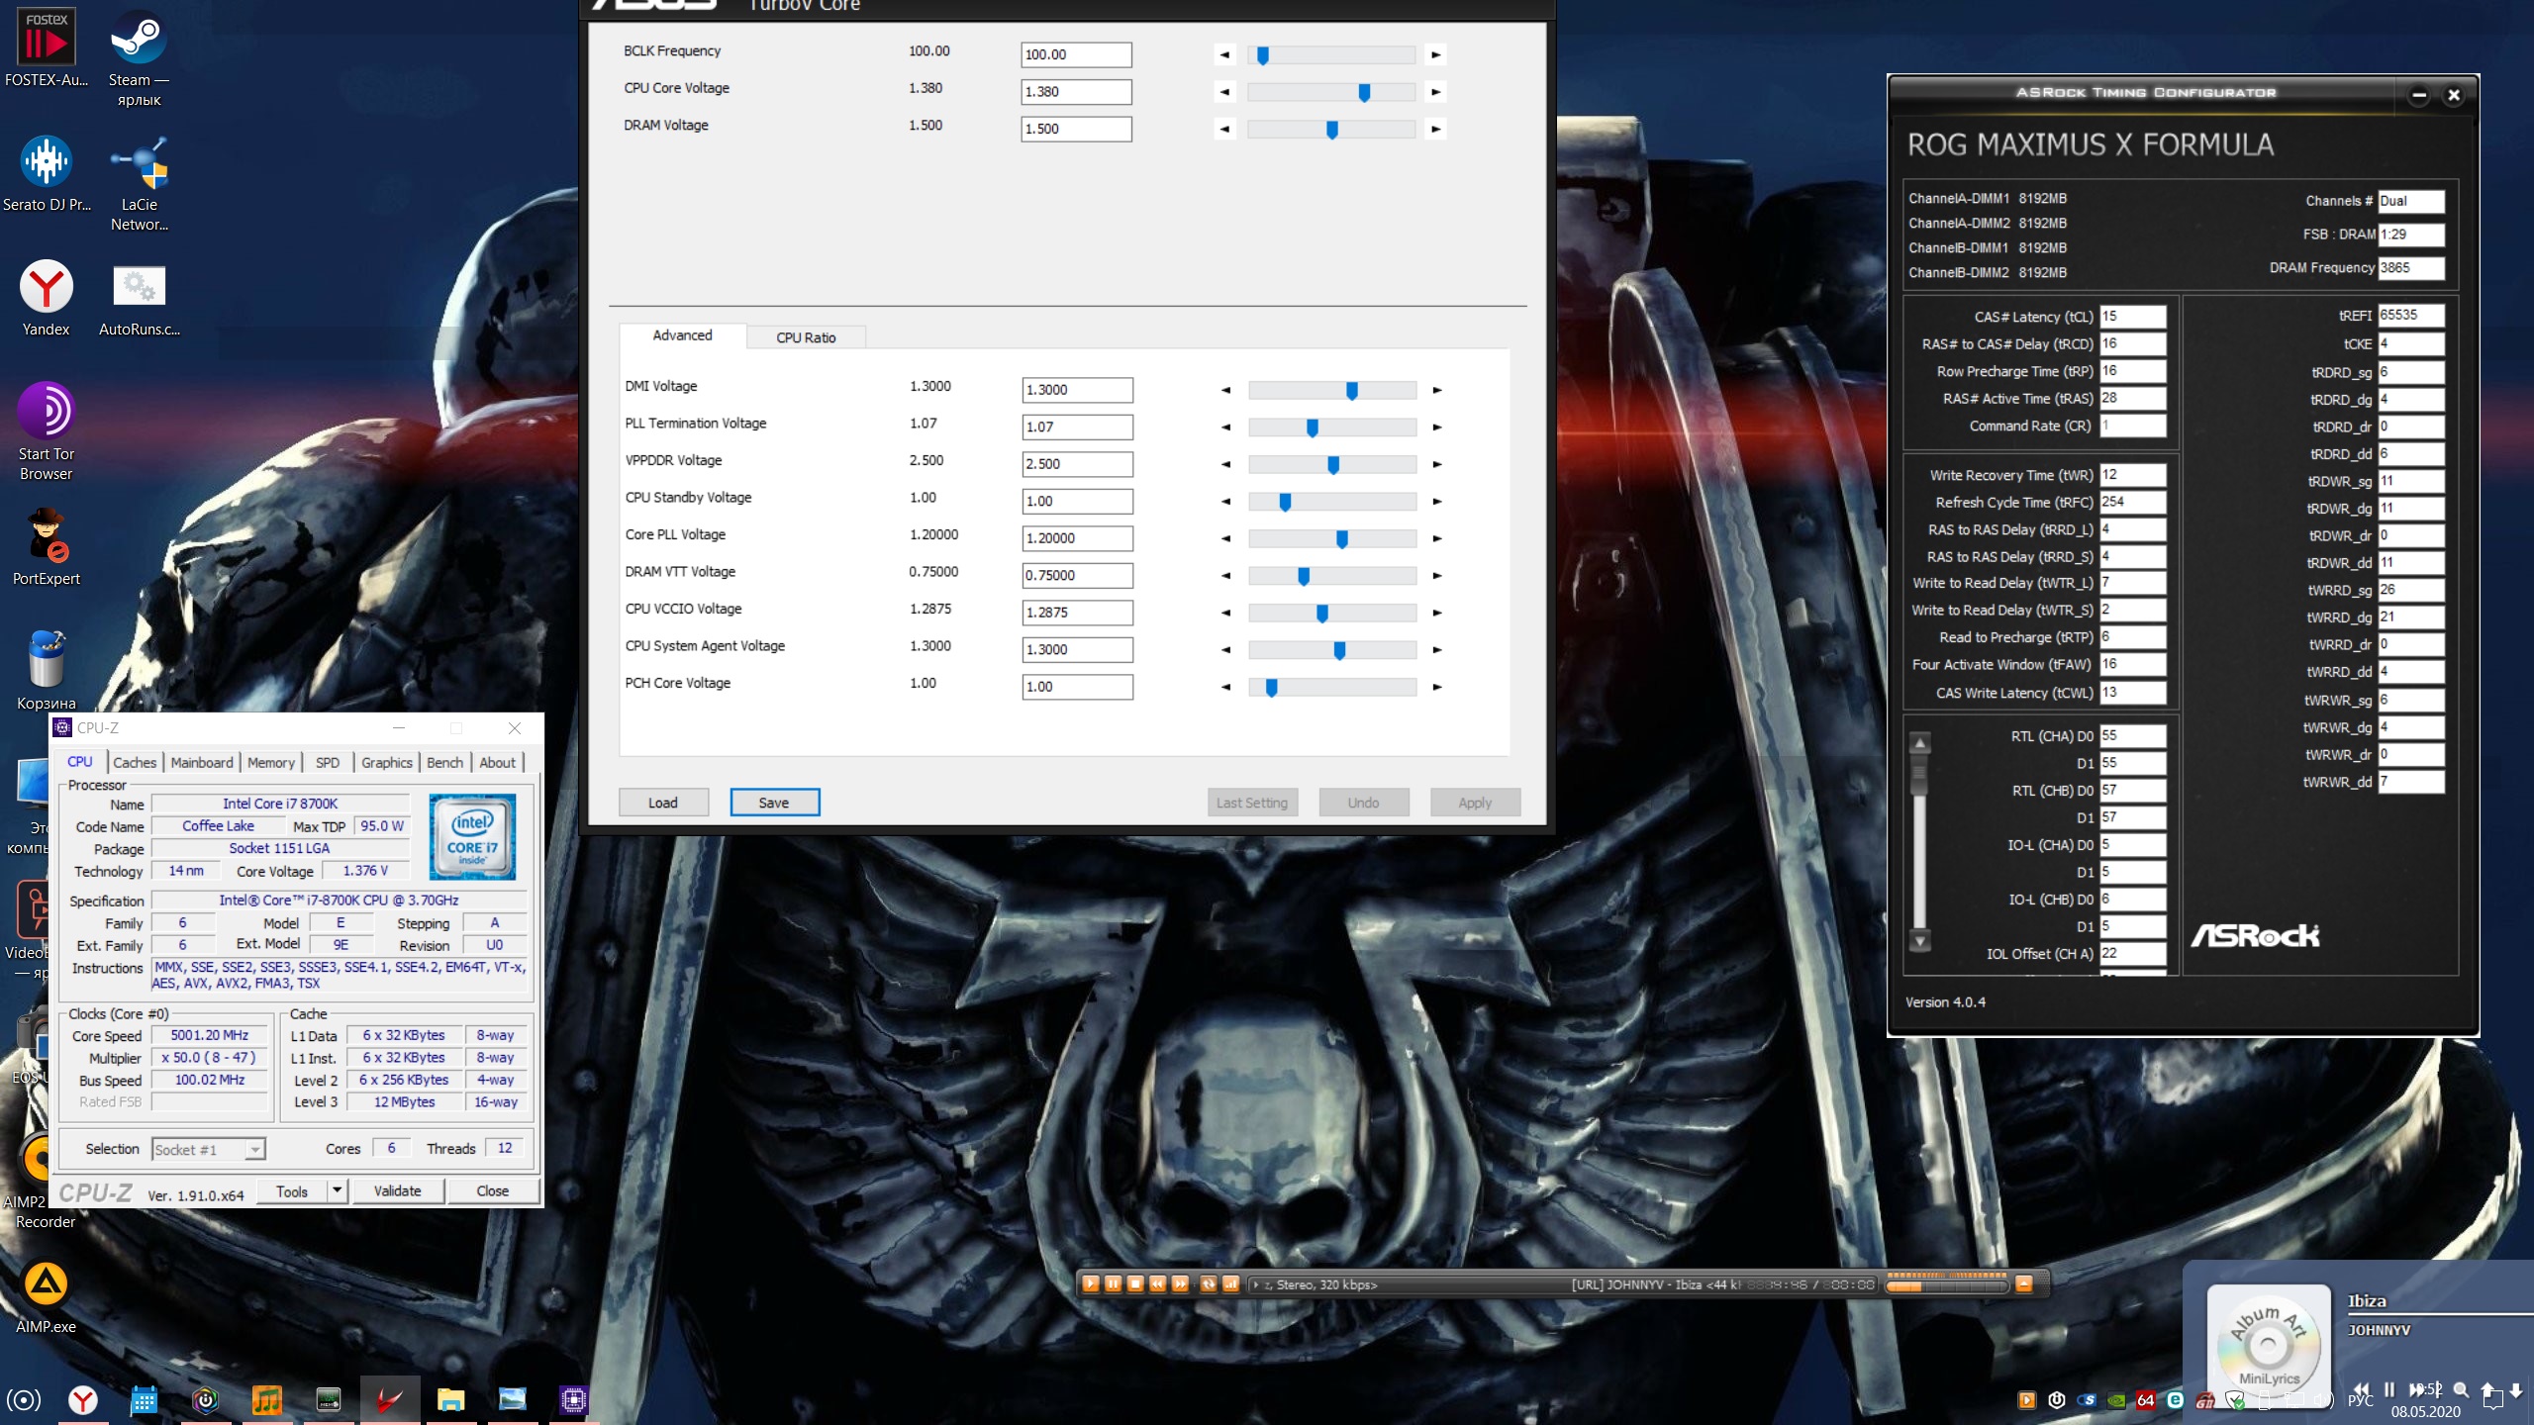
Task: Click the Stop button in the AIMP bar
Action: point(1135,1283)
